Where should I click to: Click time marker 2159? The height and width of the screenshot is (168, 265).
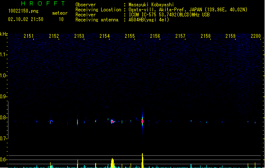pos(230,36)
